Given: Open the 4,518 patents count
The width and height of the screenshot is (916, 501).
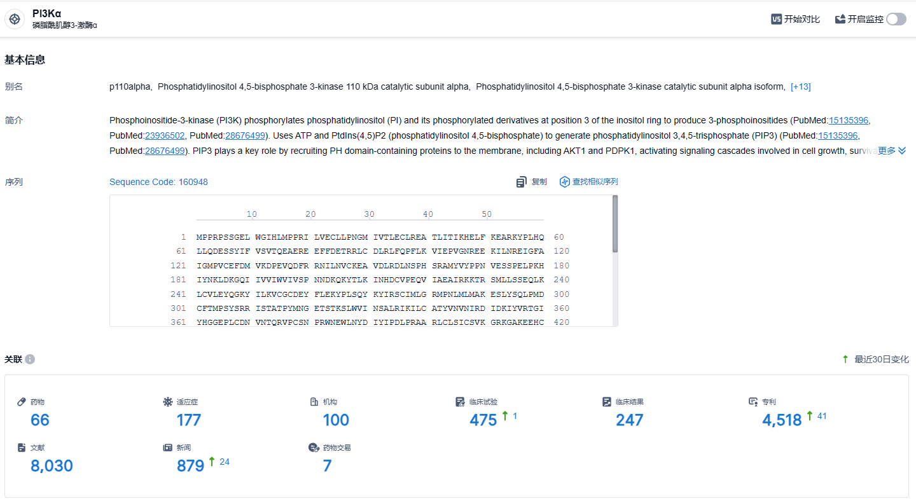Looking at the screenshot, I should click(781, 420).
